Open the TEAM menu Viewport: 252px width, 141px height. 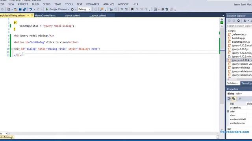coord(58,4)
